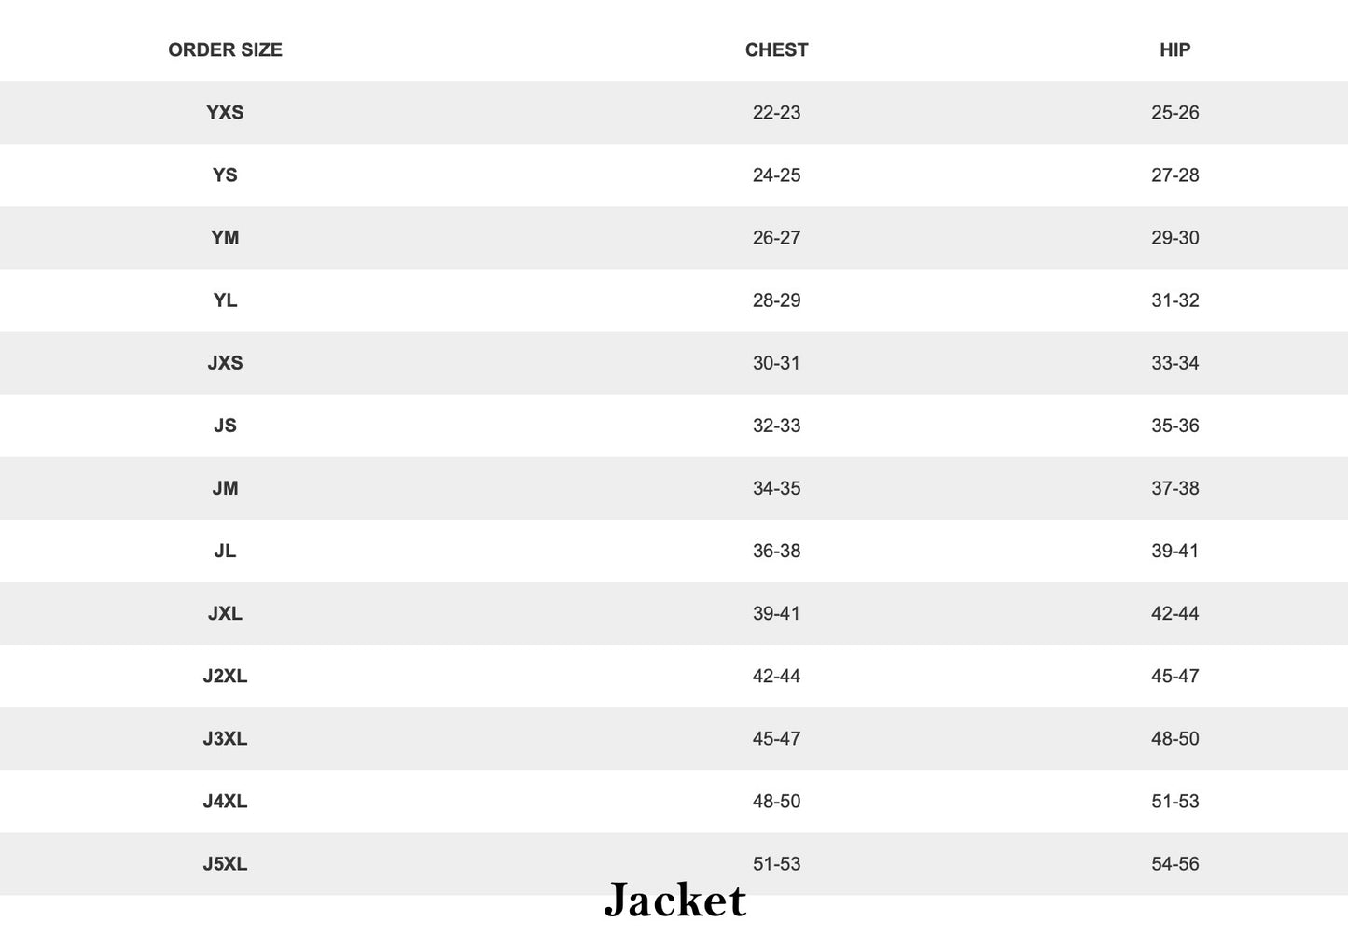
Task: Click the YM size label
Action: (225, 238)
